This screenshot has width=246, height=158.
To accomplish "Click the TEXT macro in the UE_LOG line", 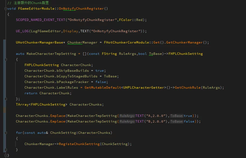I will (x=85, y=31).
